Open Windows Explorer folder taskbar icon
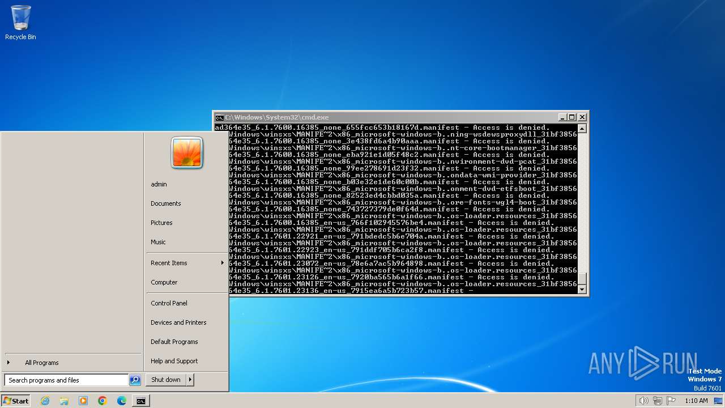Viewport: 725px width, 408px height. click(64, 401)
